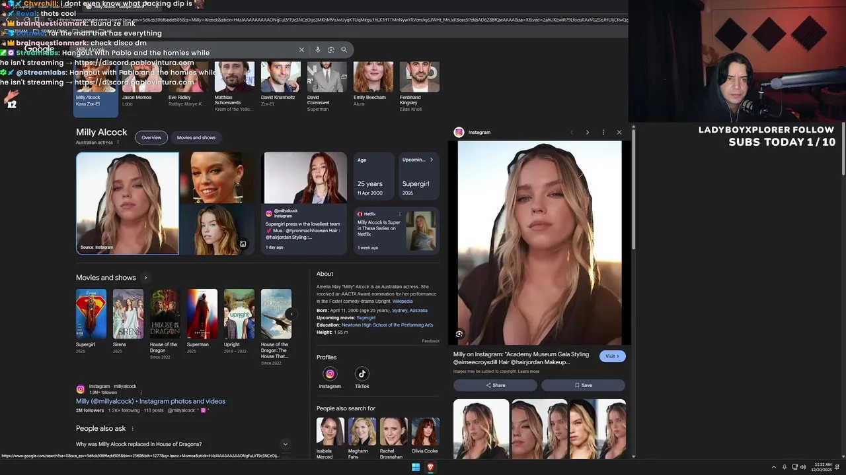The width and height of the screenshot is (846, 475).
Task: Show more movies with the carousel arrow
Action: tap(290, 314)
